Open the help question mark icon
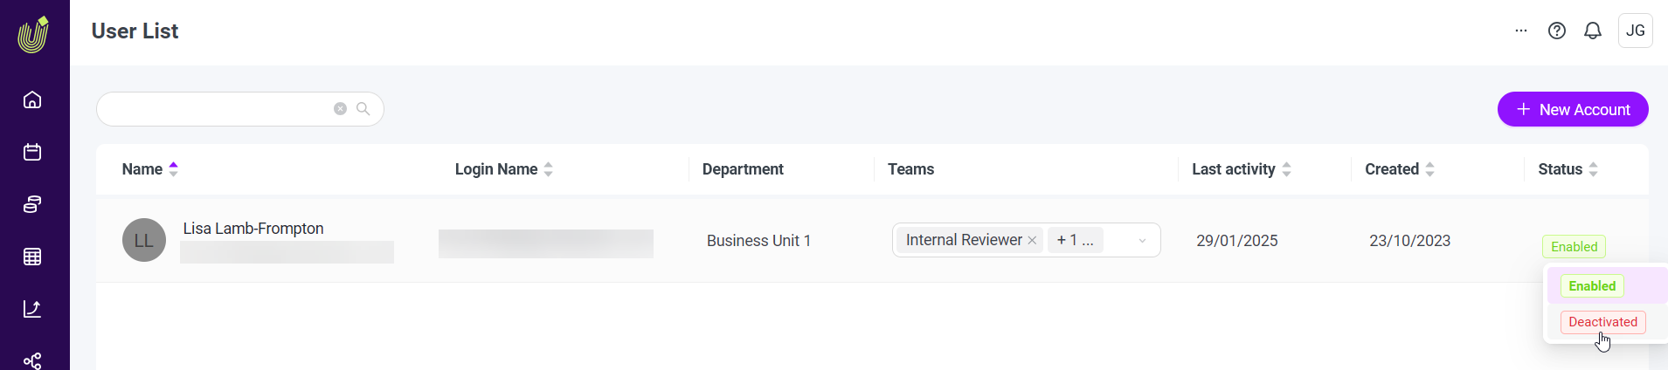Viewport: 1668px width, 370px height. [x=1557, y=31]
